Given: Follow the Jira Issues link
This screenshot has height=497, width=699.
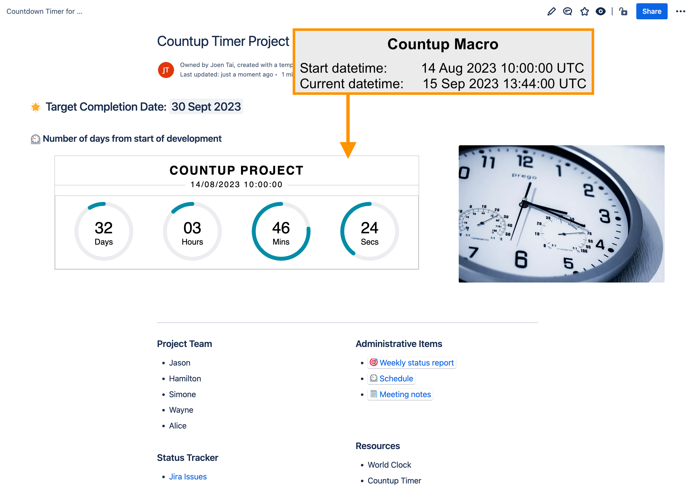Looking at the screenshot, I should click(x=188, y=476).
